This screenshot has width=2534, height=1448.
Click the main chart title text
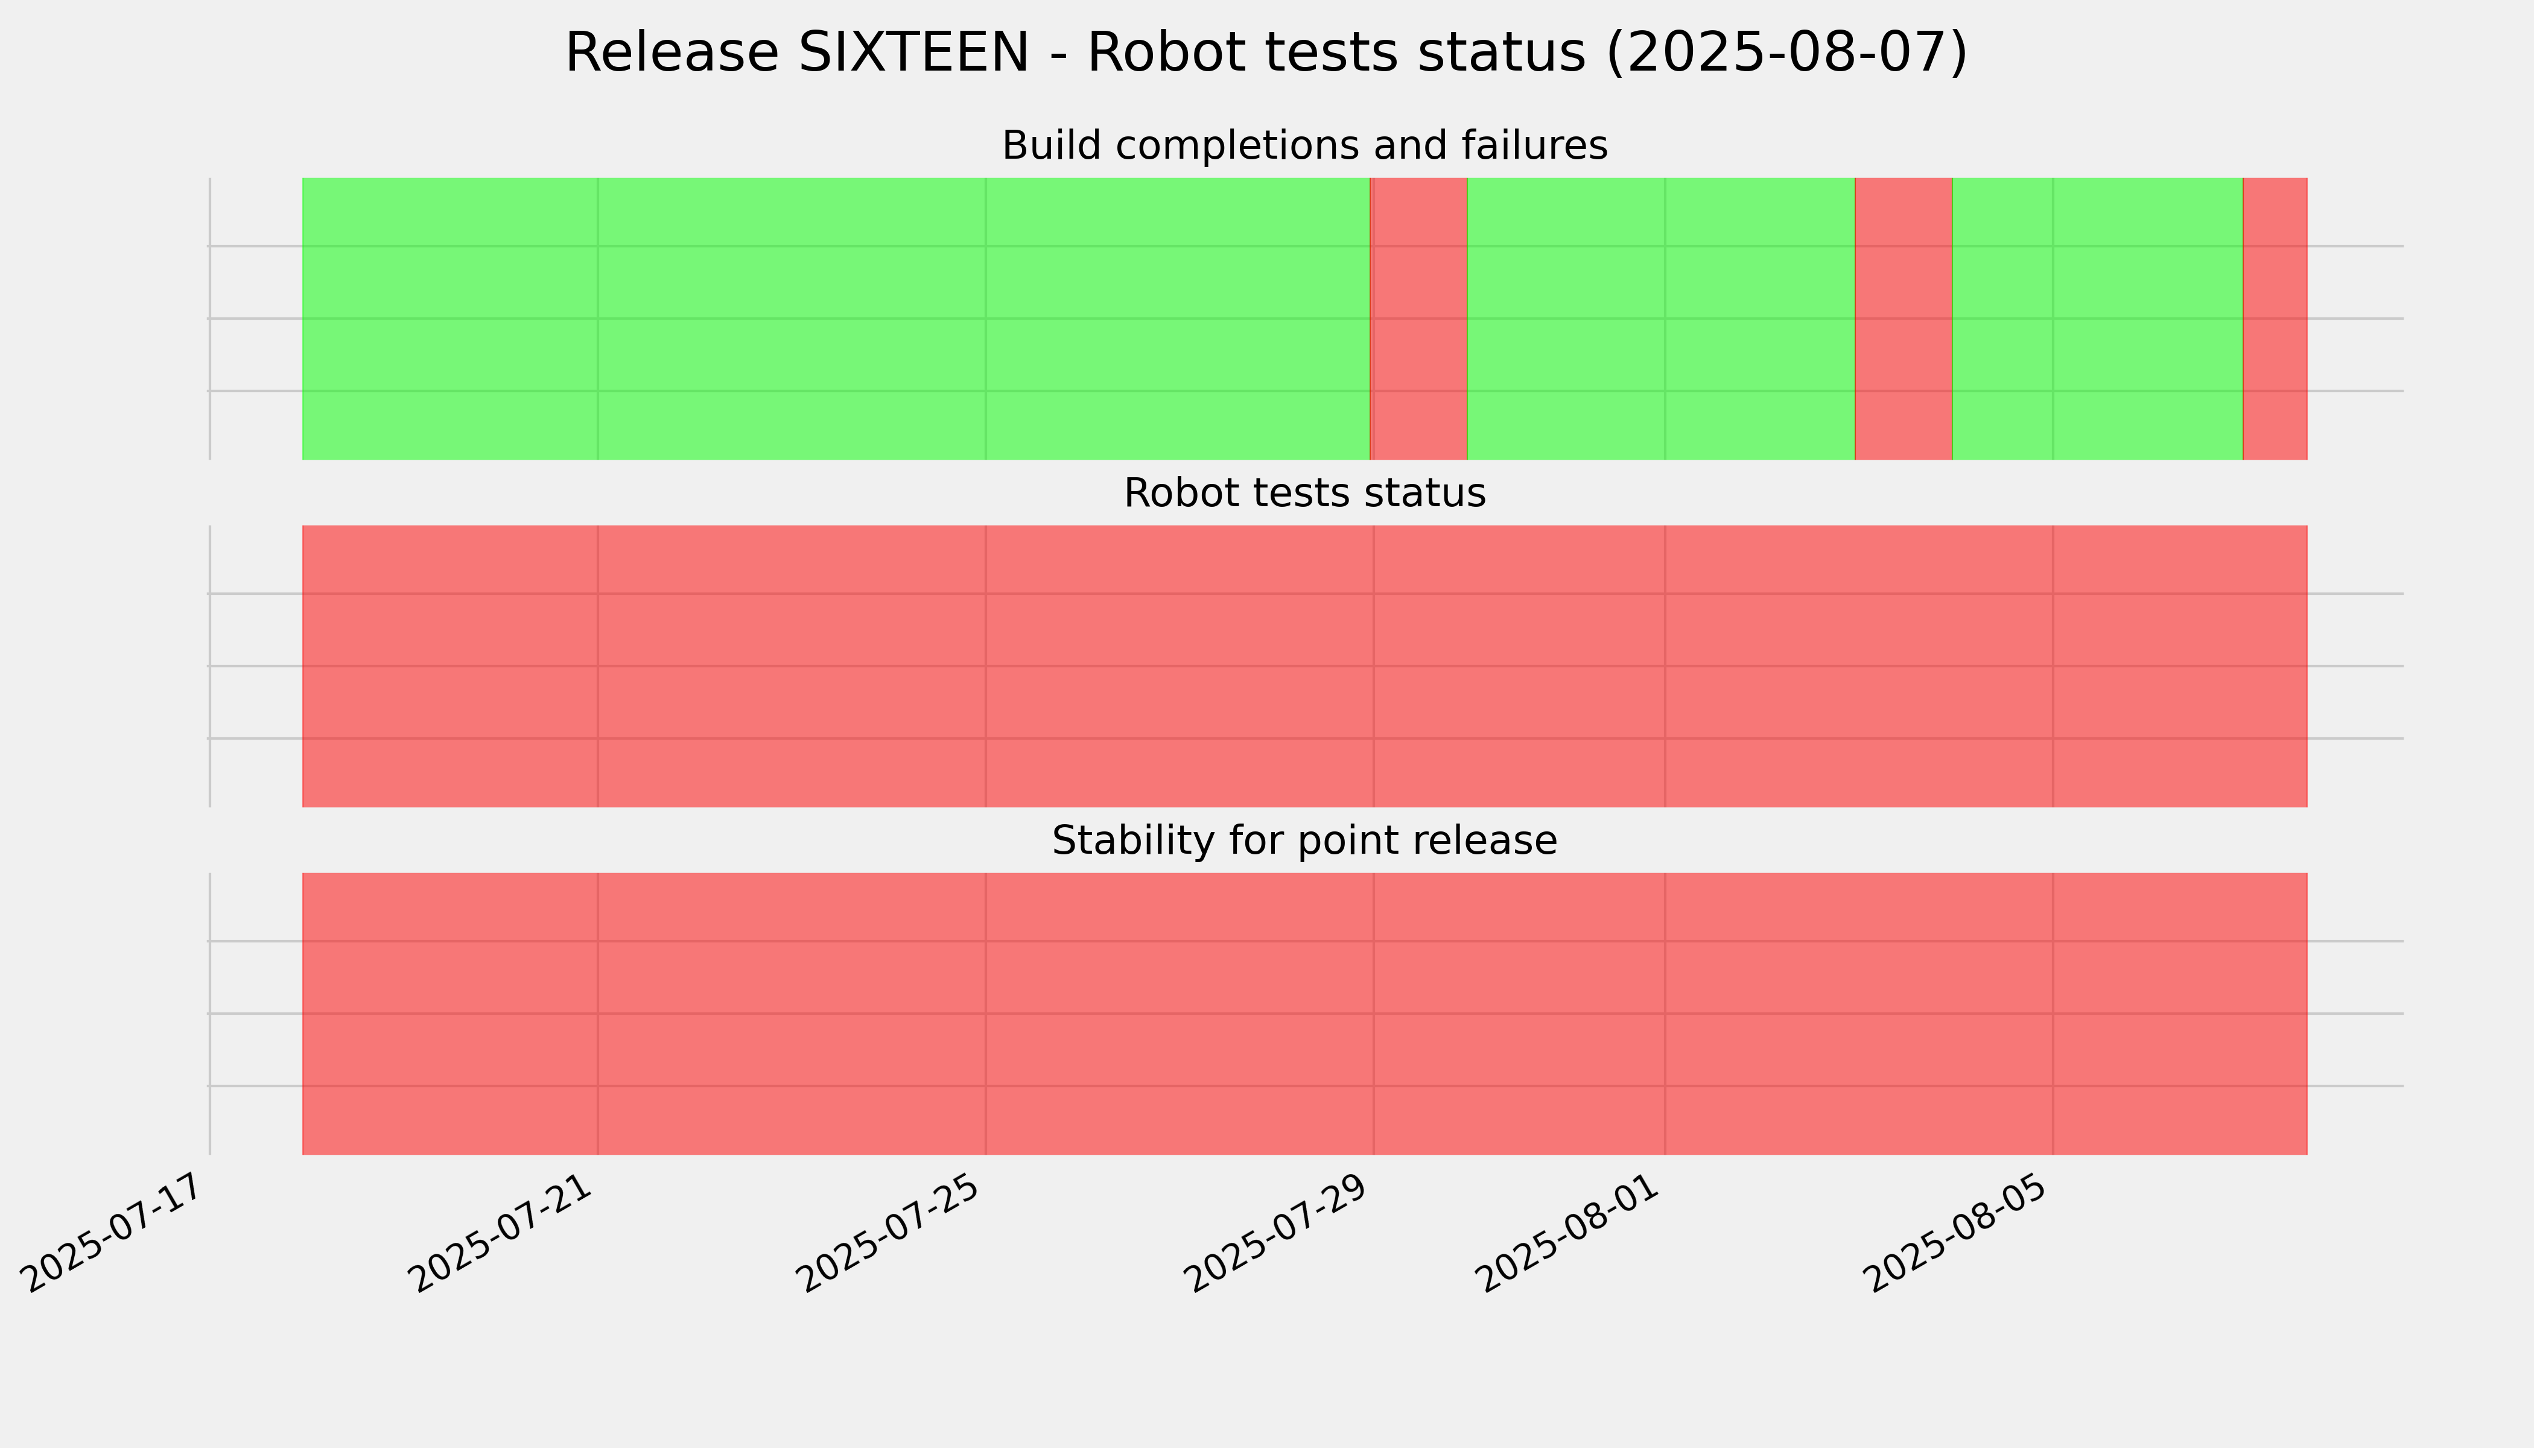[x=1266, y=52]
